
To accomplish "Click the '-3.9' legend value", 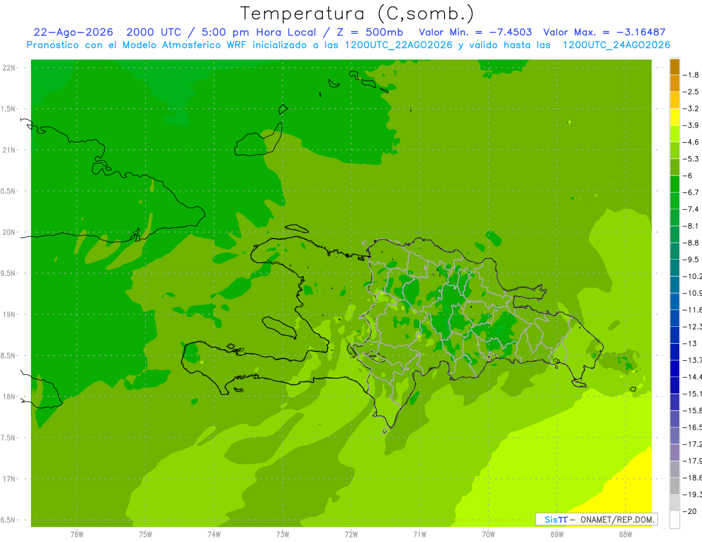I will 691,125.
